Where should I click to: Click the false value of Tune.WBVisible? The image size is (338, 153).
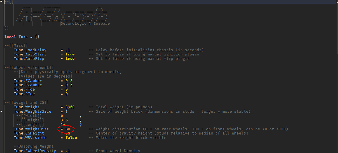(71, 138)
